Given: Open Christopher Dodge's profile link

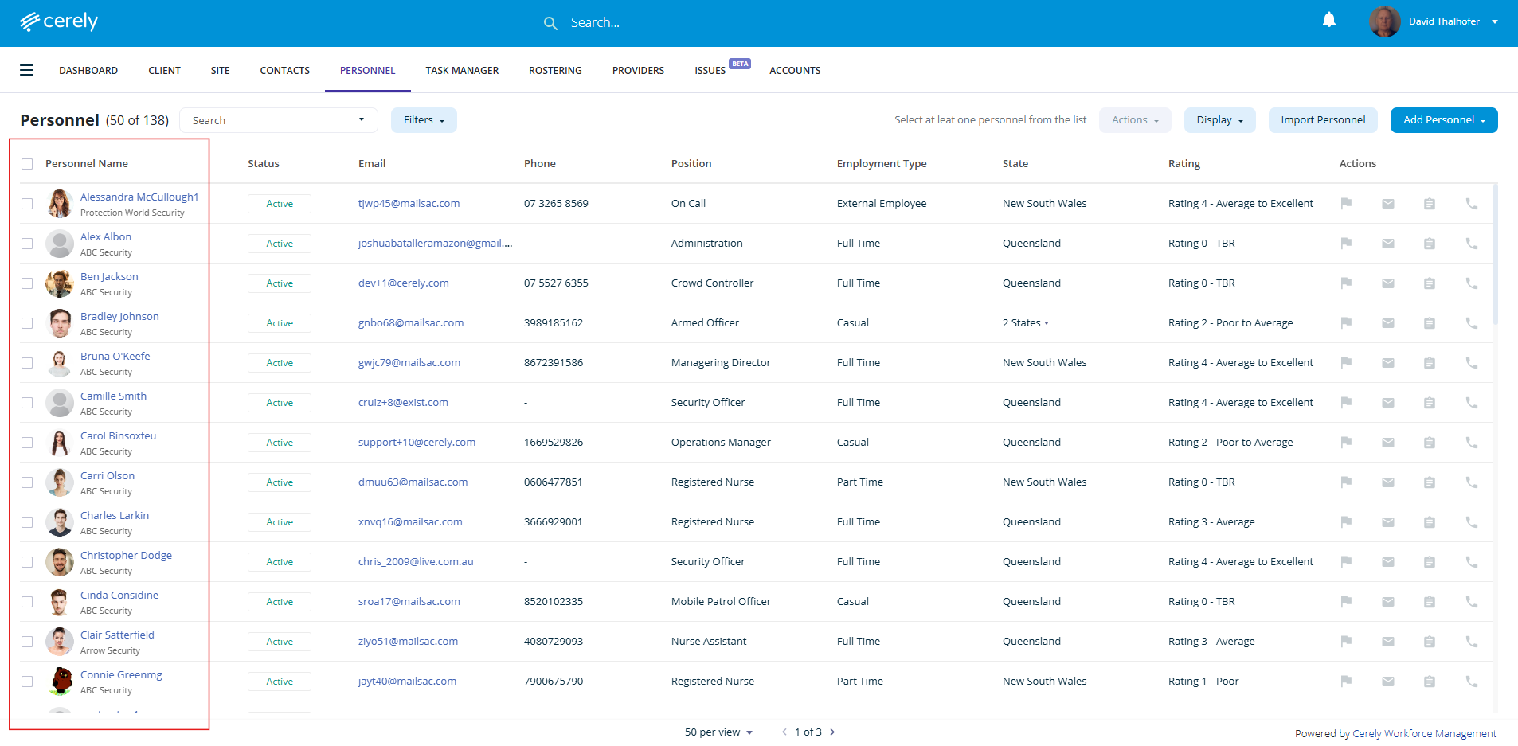Looking at the screenshot, I should (x=126, y=555).
